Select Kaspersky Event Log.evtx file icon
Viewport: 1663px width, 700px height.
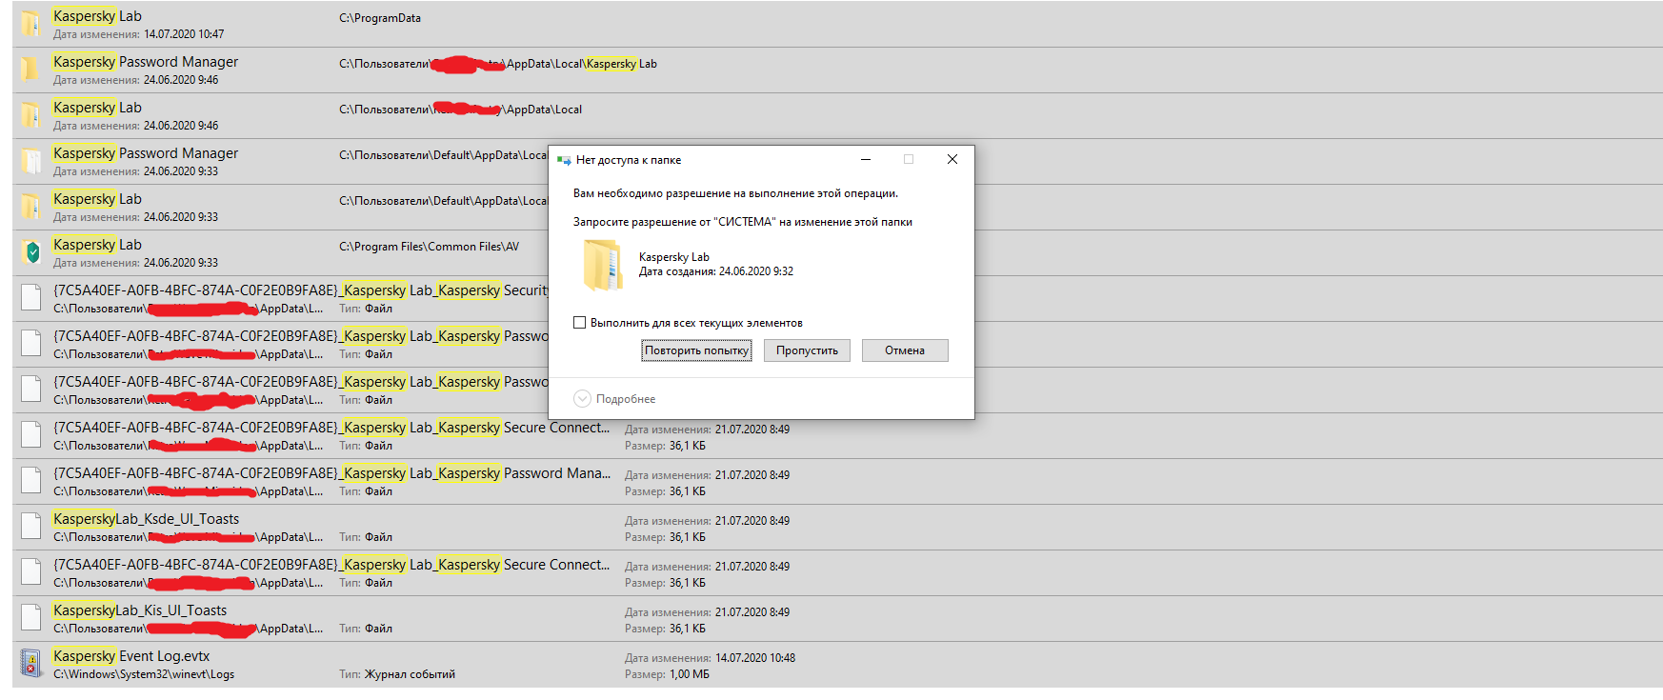pyautogui.click(x=31, y=664)
